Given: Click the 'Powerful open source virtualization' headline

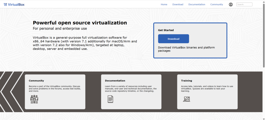Looking at the screenshot, I should (80, 23).
